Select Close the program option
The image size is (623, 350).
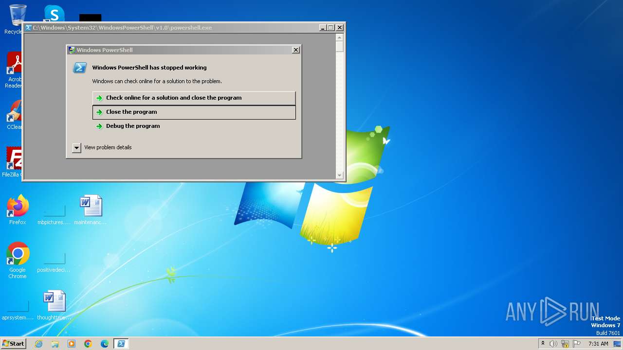coord(194,112)
